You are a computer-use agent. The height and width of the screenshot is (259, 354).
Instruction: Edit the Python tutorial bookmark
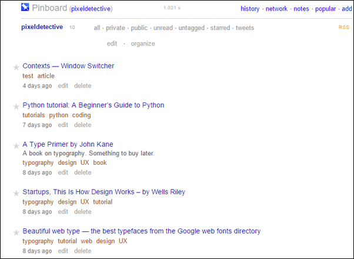pos(63,125)
